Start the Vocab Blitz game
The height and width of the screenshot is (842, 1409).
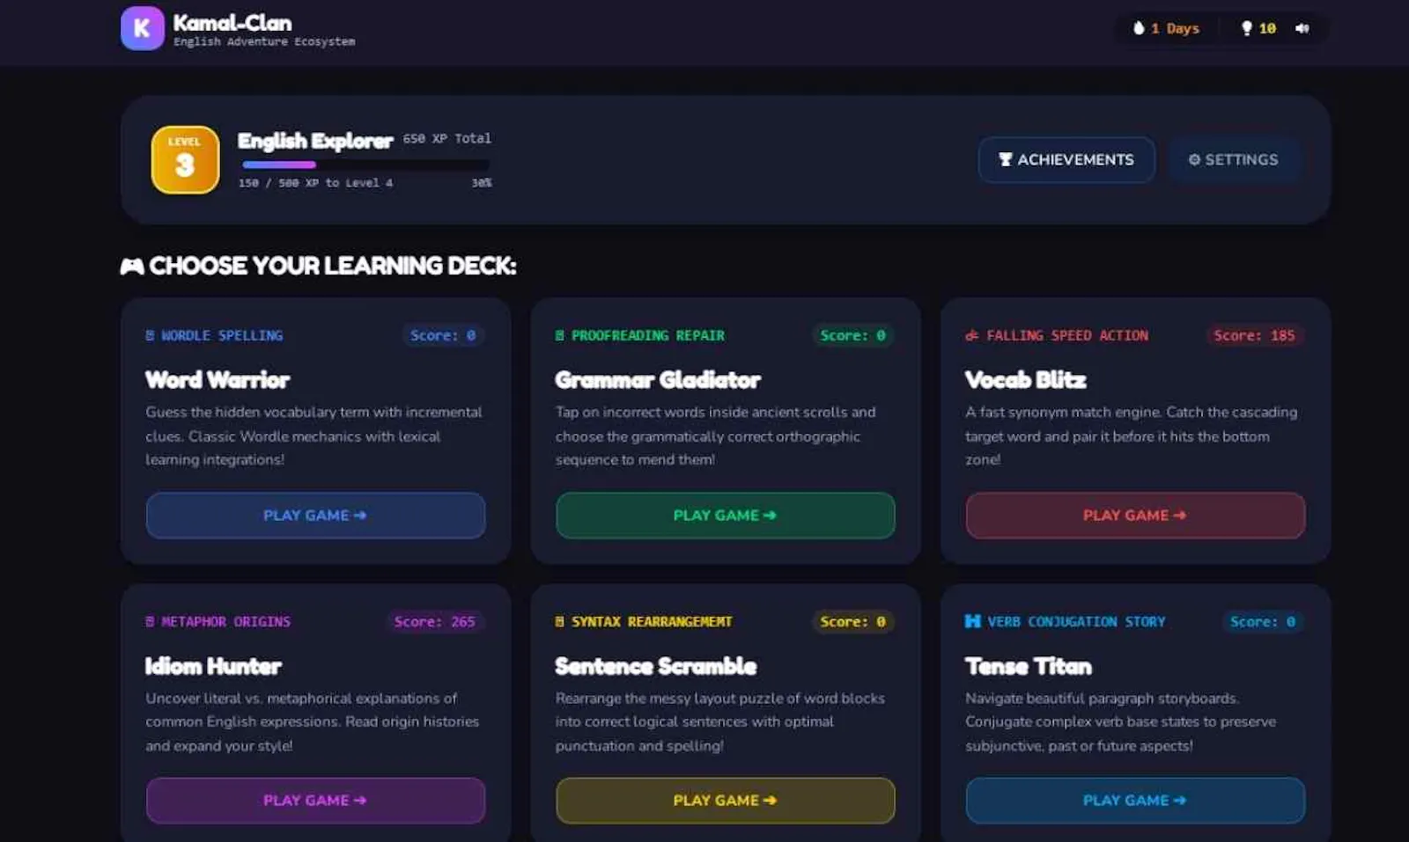pos(1135,516)
